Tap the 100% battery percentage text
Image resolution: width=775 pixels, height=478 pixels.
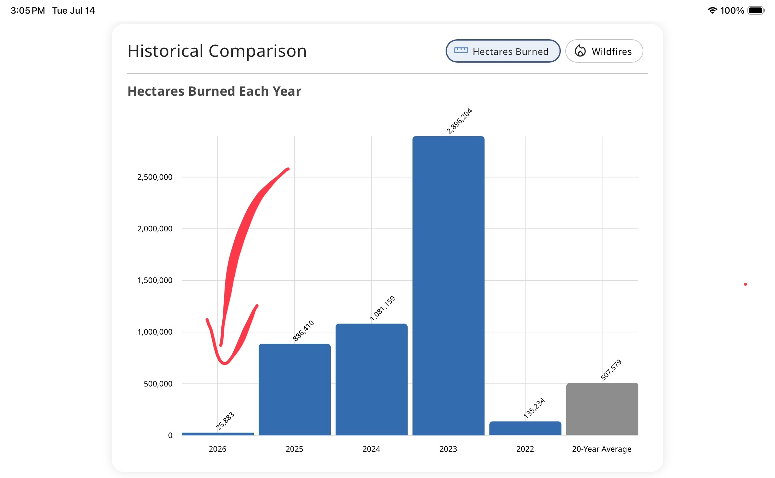pyautogui.click(x=732, y=10)
